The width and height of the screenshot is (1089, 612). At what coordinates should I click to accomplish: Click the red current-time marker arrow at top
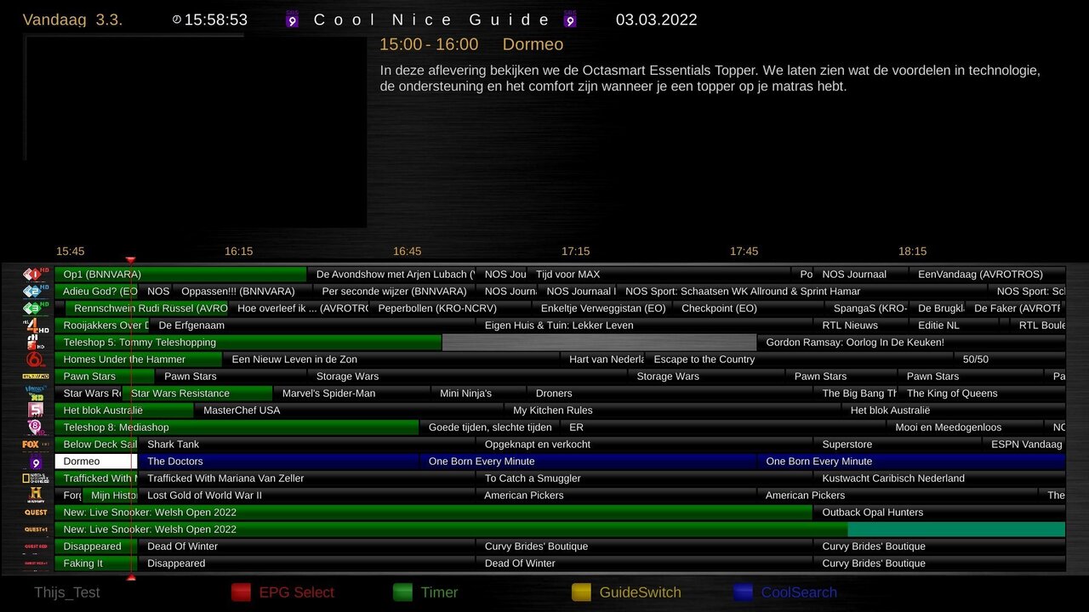tap(131, 260)
